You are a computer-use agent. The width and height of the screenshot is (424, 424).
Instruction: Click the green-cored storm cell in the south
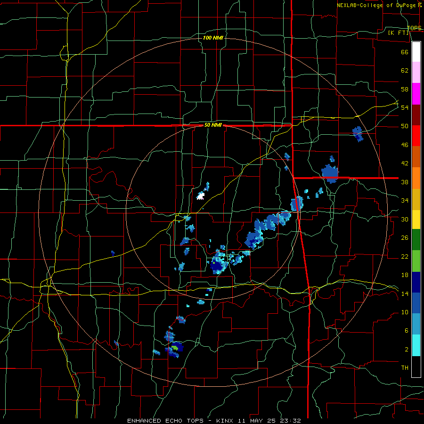175,348
